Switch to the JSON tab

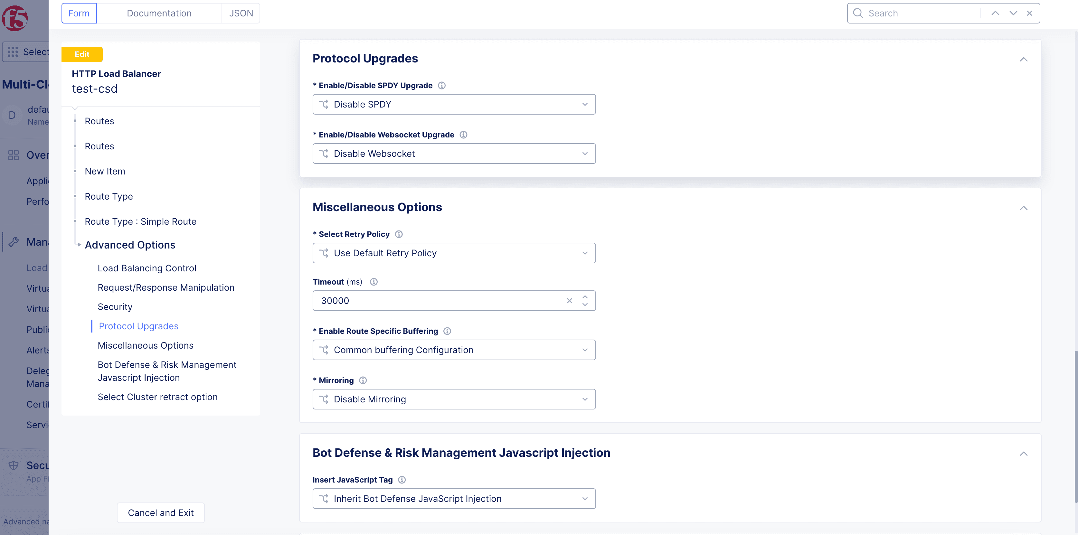coord(241,14)
